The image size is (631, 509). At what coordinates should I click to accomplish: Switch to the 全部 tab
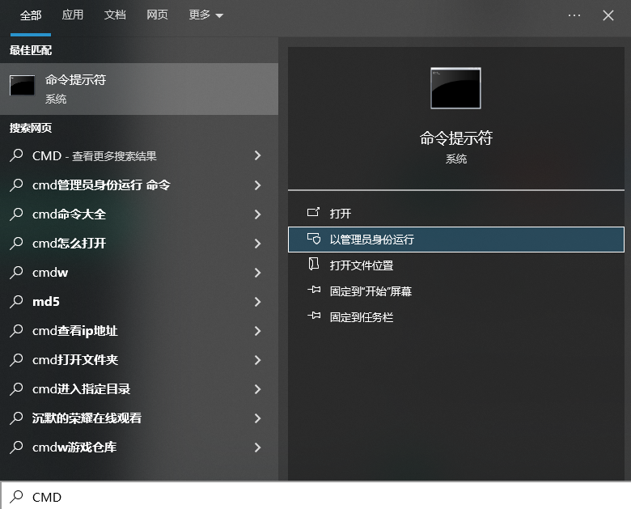31,15
